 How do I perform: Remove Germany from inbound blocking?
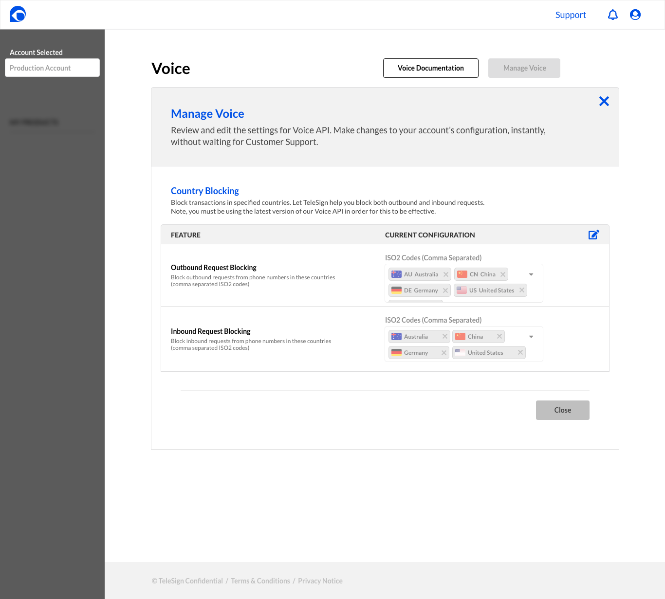(x=444, y=353)
